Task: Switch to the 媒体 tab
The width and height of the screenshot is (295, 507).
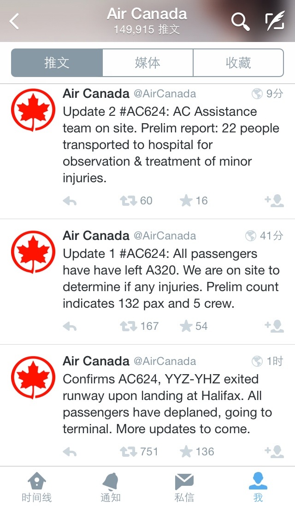Action: click(147, 63)
